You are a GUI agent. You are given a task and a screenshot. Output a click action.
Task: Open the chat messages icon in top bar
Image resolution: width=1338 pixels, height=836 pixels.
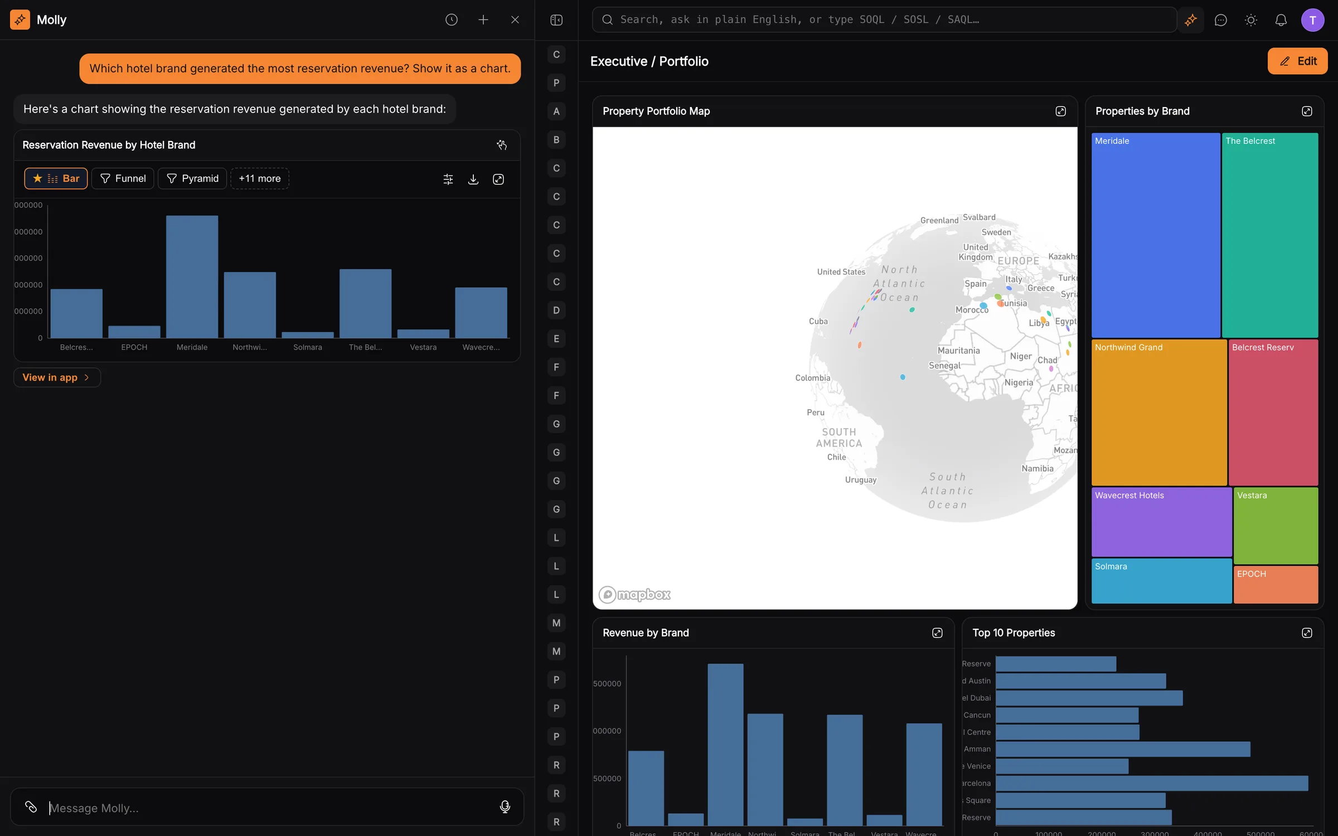[1221, 20]
